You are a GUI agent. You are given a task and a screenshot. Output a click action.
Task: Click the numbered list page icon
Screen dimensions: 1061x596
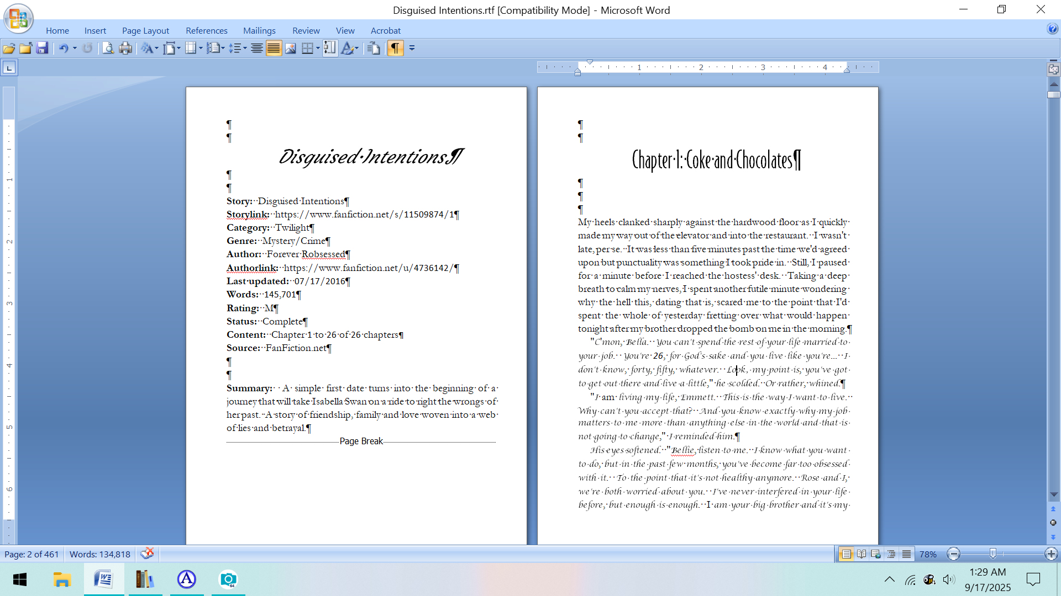[x=213, y=49]
